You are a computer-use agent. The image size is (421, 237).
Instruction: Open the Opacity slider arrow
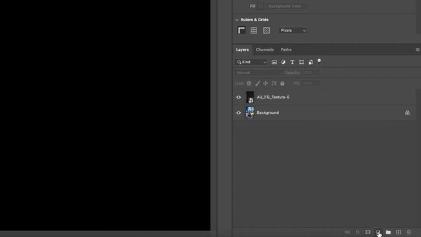pyautogui.click(x=317, y=72)
